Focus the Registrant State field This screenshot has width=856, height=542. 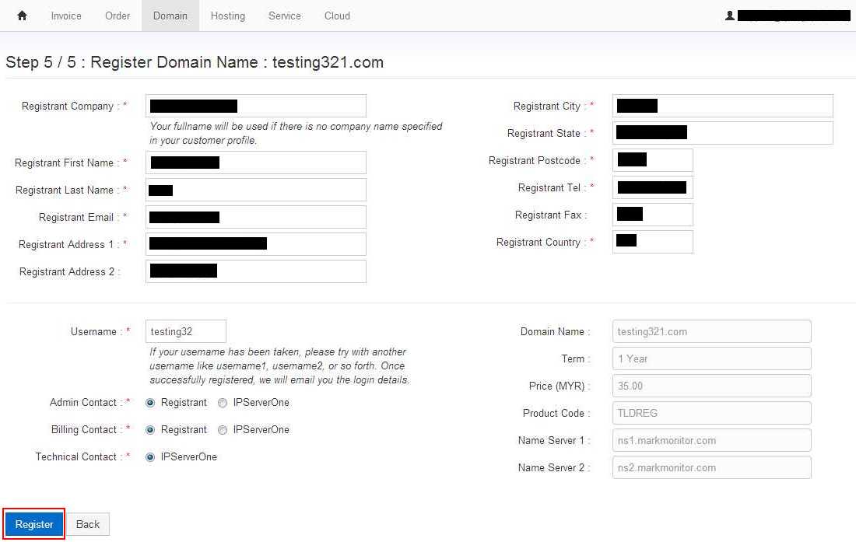point(723,133)
